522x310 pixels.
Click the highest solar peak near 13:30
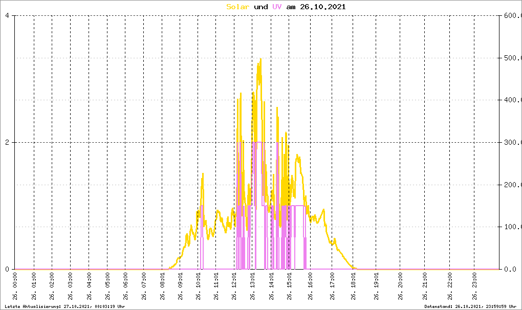coord(260,59)
